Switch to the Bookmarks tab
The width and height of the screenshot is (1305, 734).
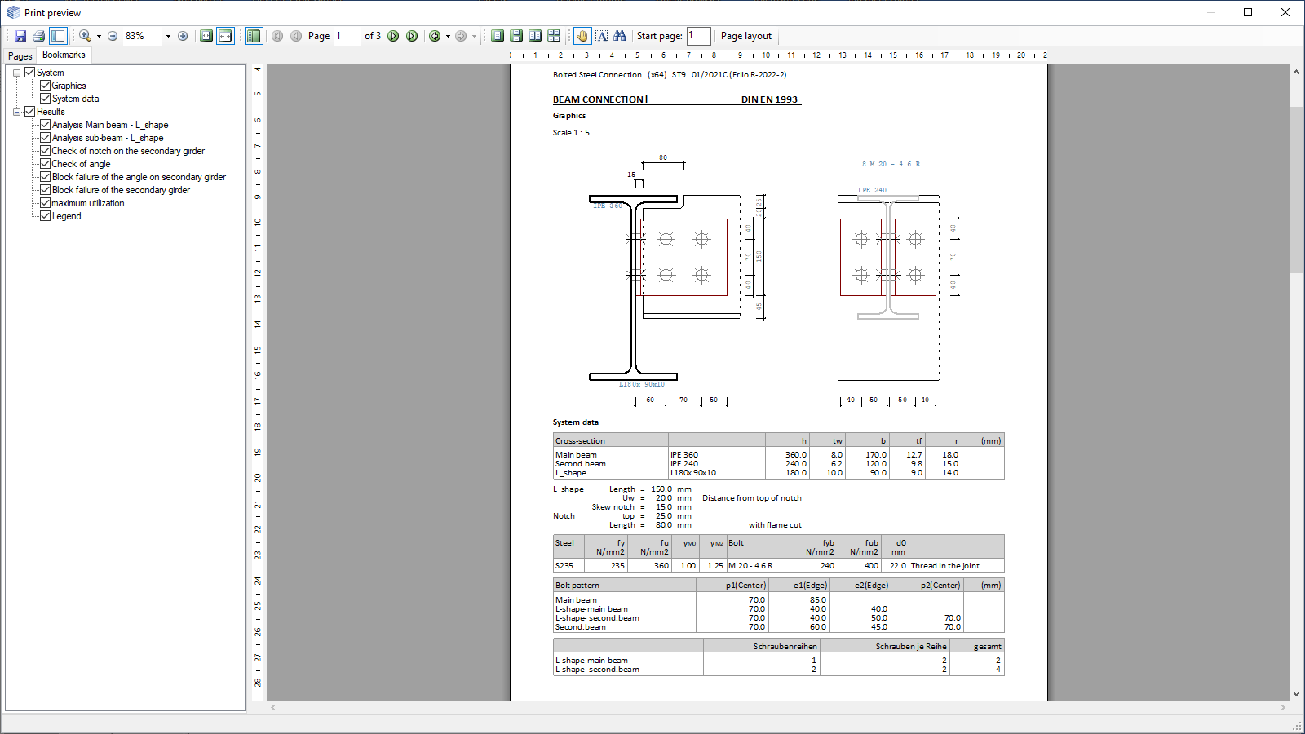coord(64,55)
